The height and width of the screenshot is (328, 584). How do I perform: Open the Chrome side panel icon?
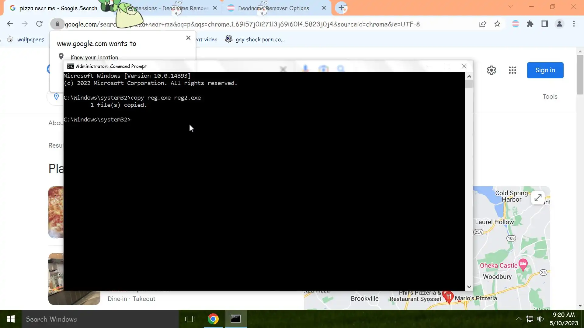(x=544, y=24)
